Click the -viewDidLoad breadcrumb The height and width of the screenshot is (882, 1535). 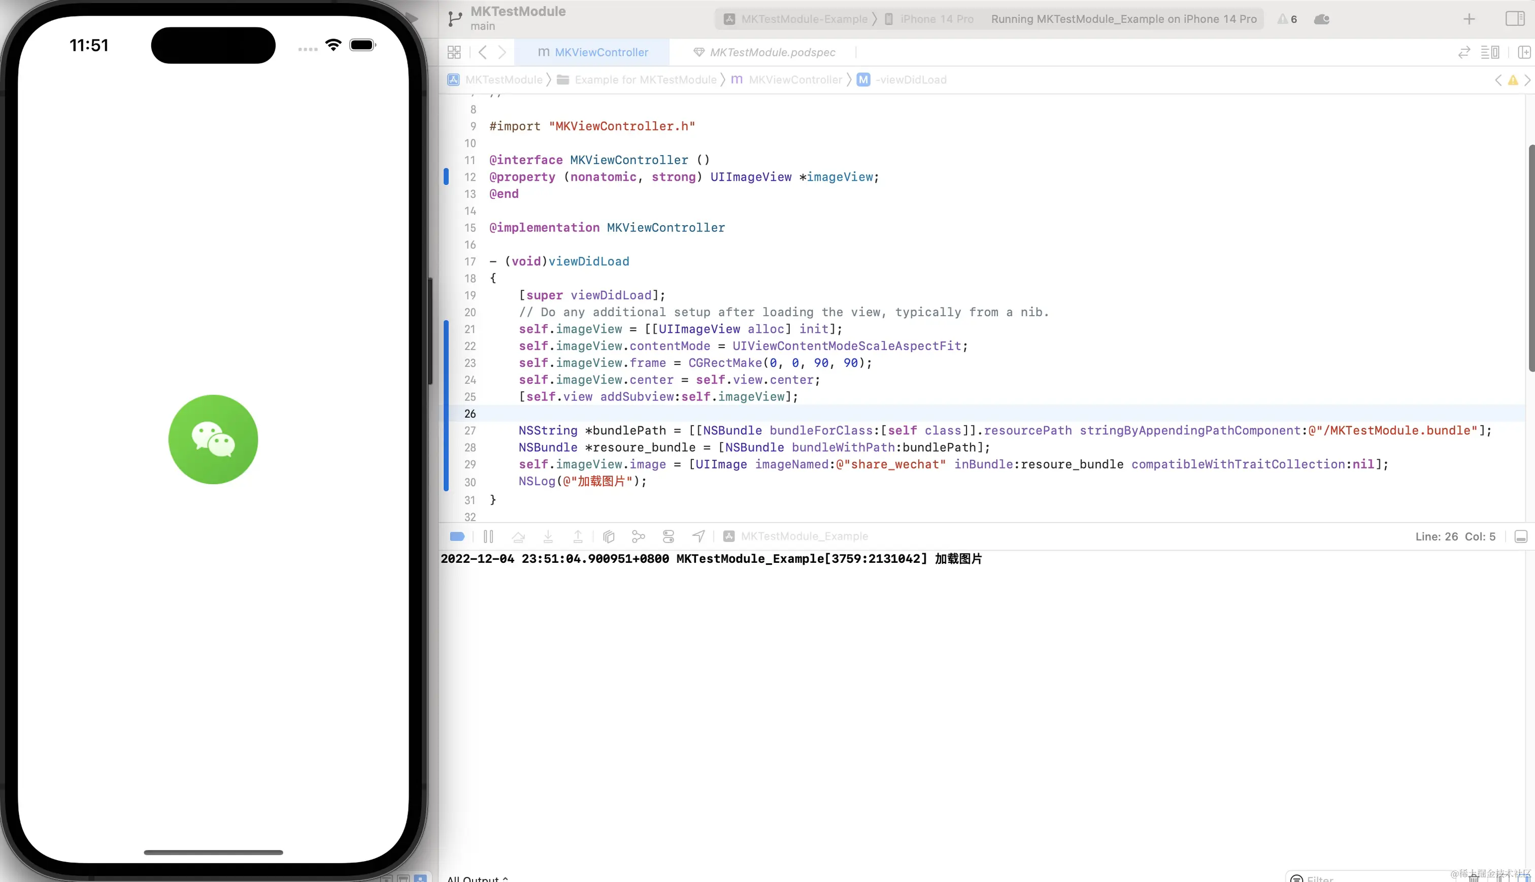tap(902, 80)
